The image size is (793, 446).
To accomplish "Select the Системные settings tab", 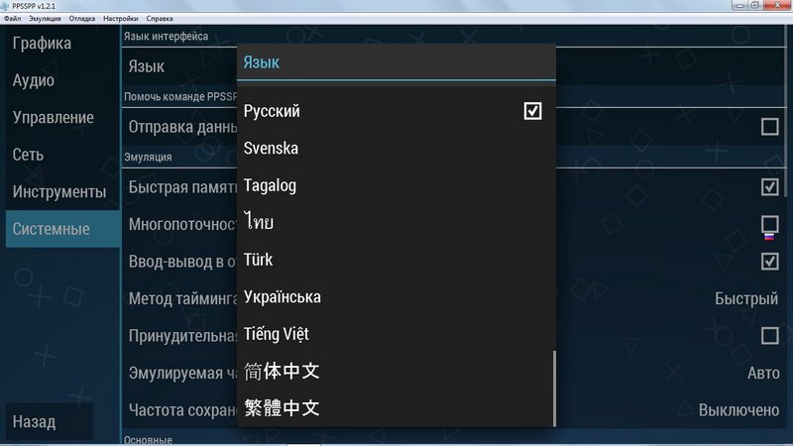I will pos(62,229).
